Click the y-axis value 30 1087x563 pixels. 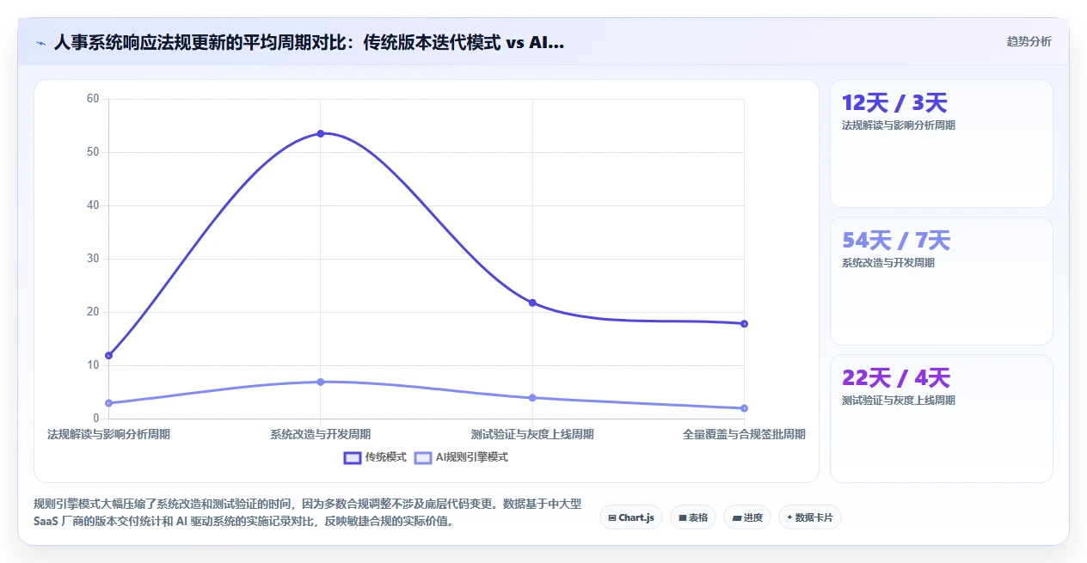(93, 259)
